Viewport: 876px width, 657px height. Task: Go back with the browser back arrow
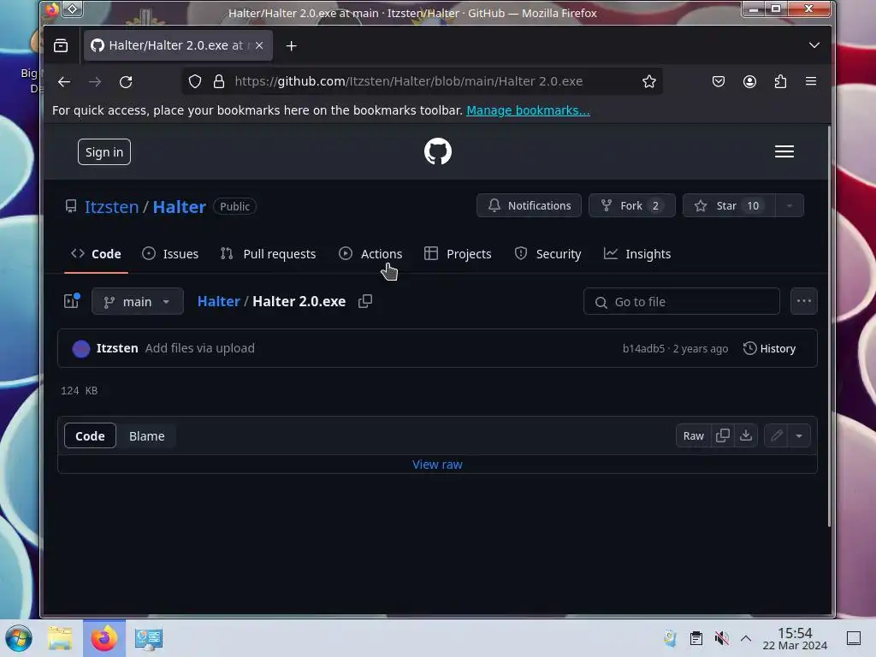(63, 81)
